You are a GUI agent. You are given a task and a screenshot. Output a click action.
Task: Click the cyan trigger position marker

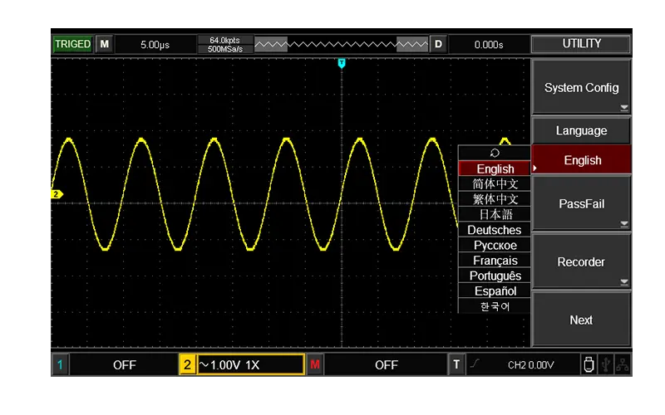point(342,63)
